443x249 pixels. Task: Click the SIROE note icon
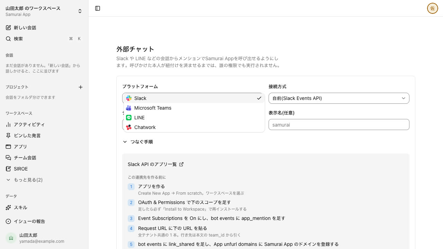(x=8, y=169)
